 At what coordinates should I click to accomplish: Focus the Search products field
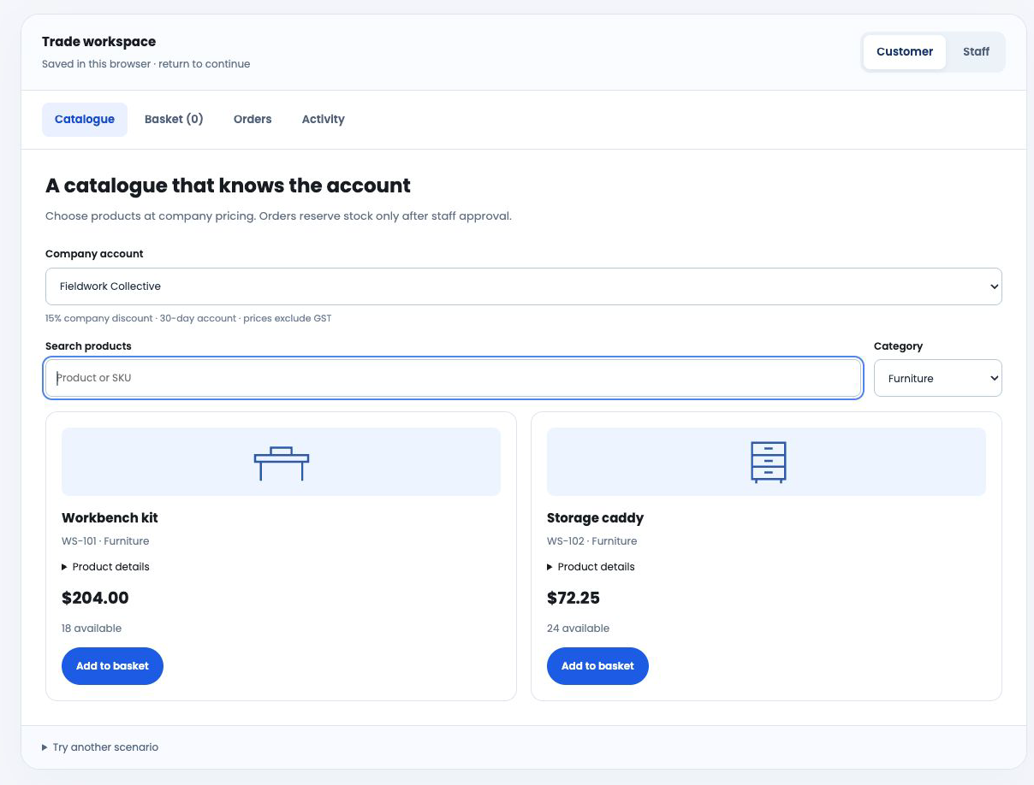[453, 378]
